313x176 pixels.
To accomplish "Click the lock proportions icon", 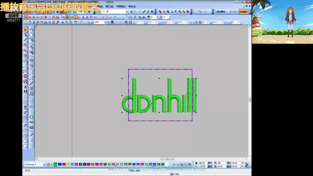I will pyautogui.click(x=247, y=165).
